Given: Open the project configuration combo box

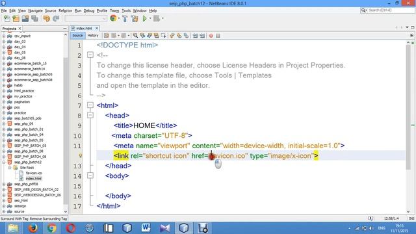Looking at the screenshot, I should pos(86,18).
